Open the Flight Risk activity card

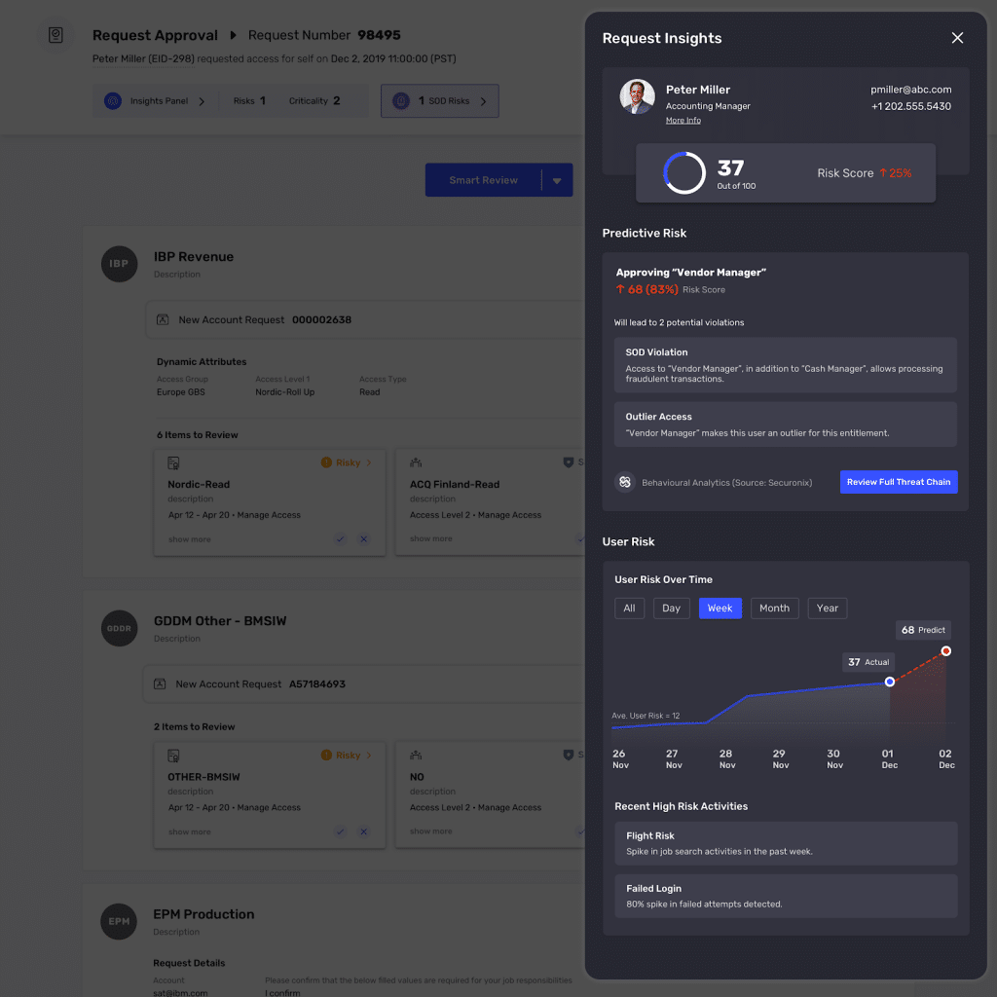[x=786, y=843]
